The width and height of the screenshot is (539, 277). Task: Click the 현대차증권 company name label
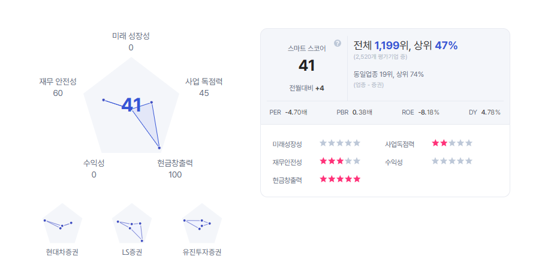pyautogui.click(x=62, y=252)
